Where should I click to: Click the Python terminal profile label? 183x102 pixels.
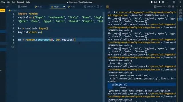click(158, 7)
